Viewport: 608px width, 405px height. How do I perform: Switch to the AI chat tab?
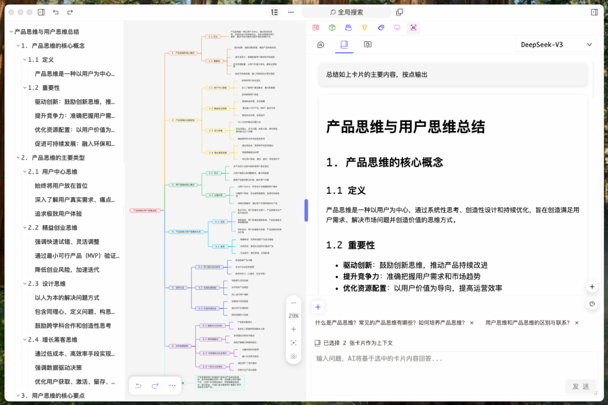[321, 44]
